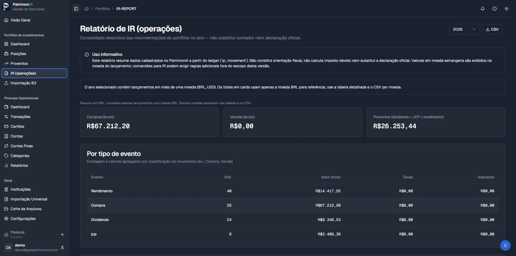Screen dimensions: 516x256
Task: Select IR (operações) sidebar item
Action: pos(34,73)
